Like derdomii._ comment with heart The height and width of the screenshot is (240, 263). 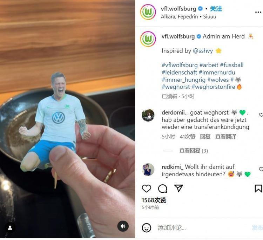click(x=261, y=115)
